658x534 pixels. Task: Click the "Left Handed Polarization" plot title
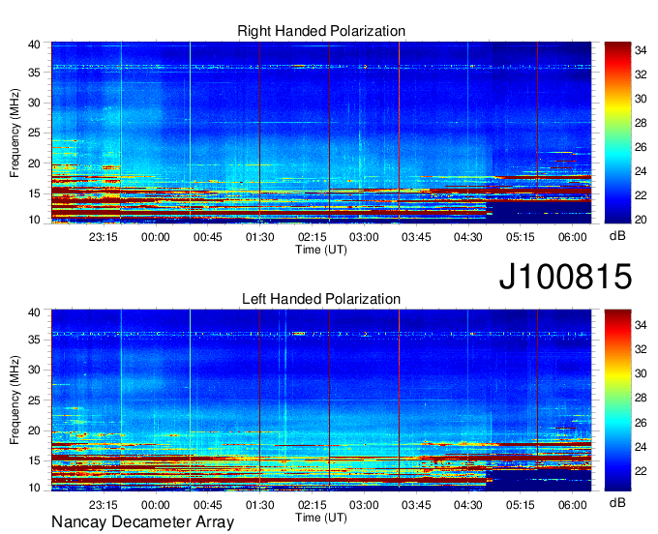(321, 299)
